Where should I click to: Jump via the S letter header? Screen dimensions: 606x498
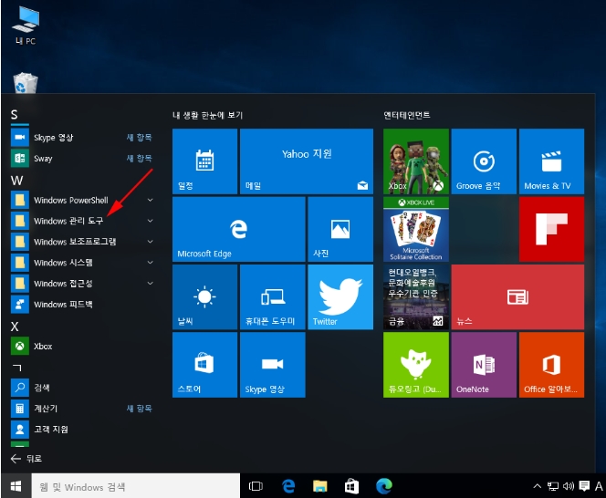(x=15, y=115)
